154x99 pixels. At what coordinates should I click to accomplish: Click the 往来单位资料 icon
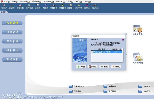click(71, 86)
